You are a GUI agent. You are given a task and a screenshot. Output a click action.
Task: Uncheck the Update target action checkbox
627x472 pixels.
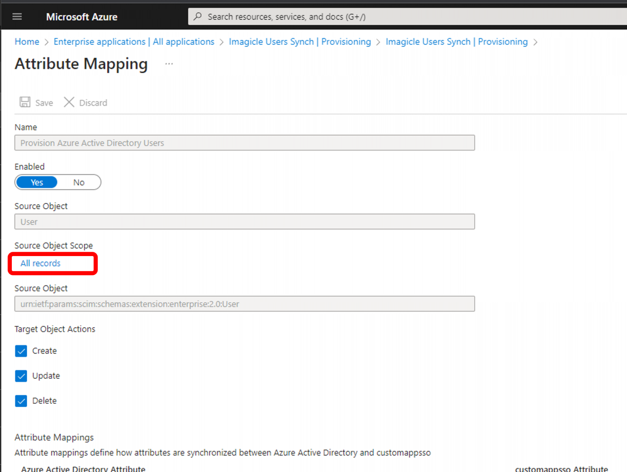coord(21,376)
